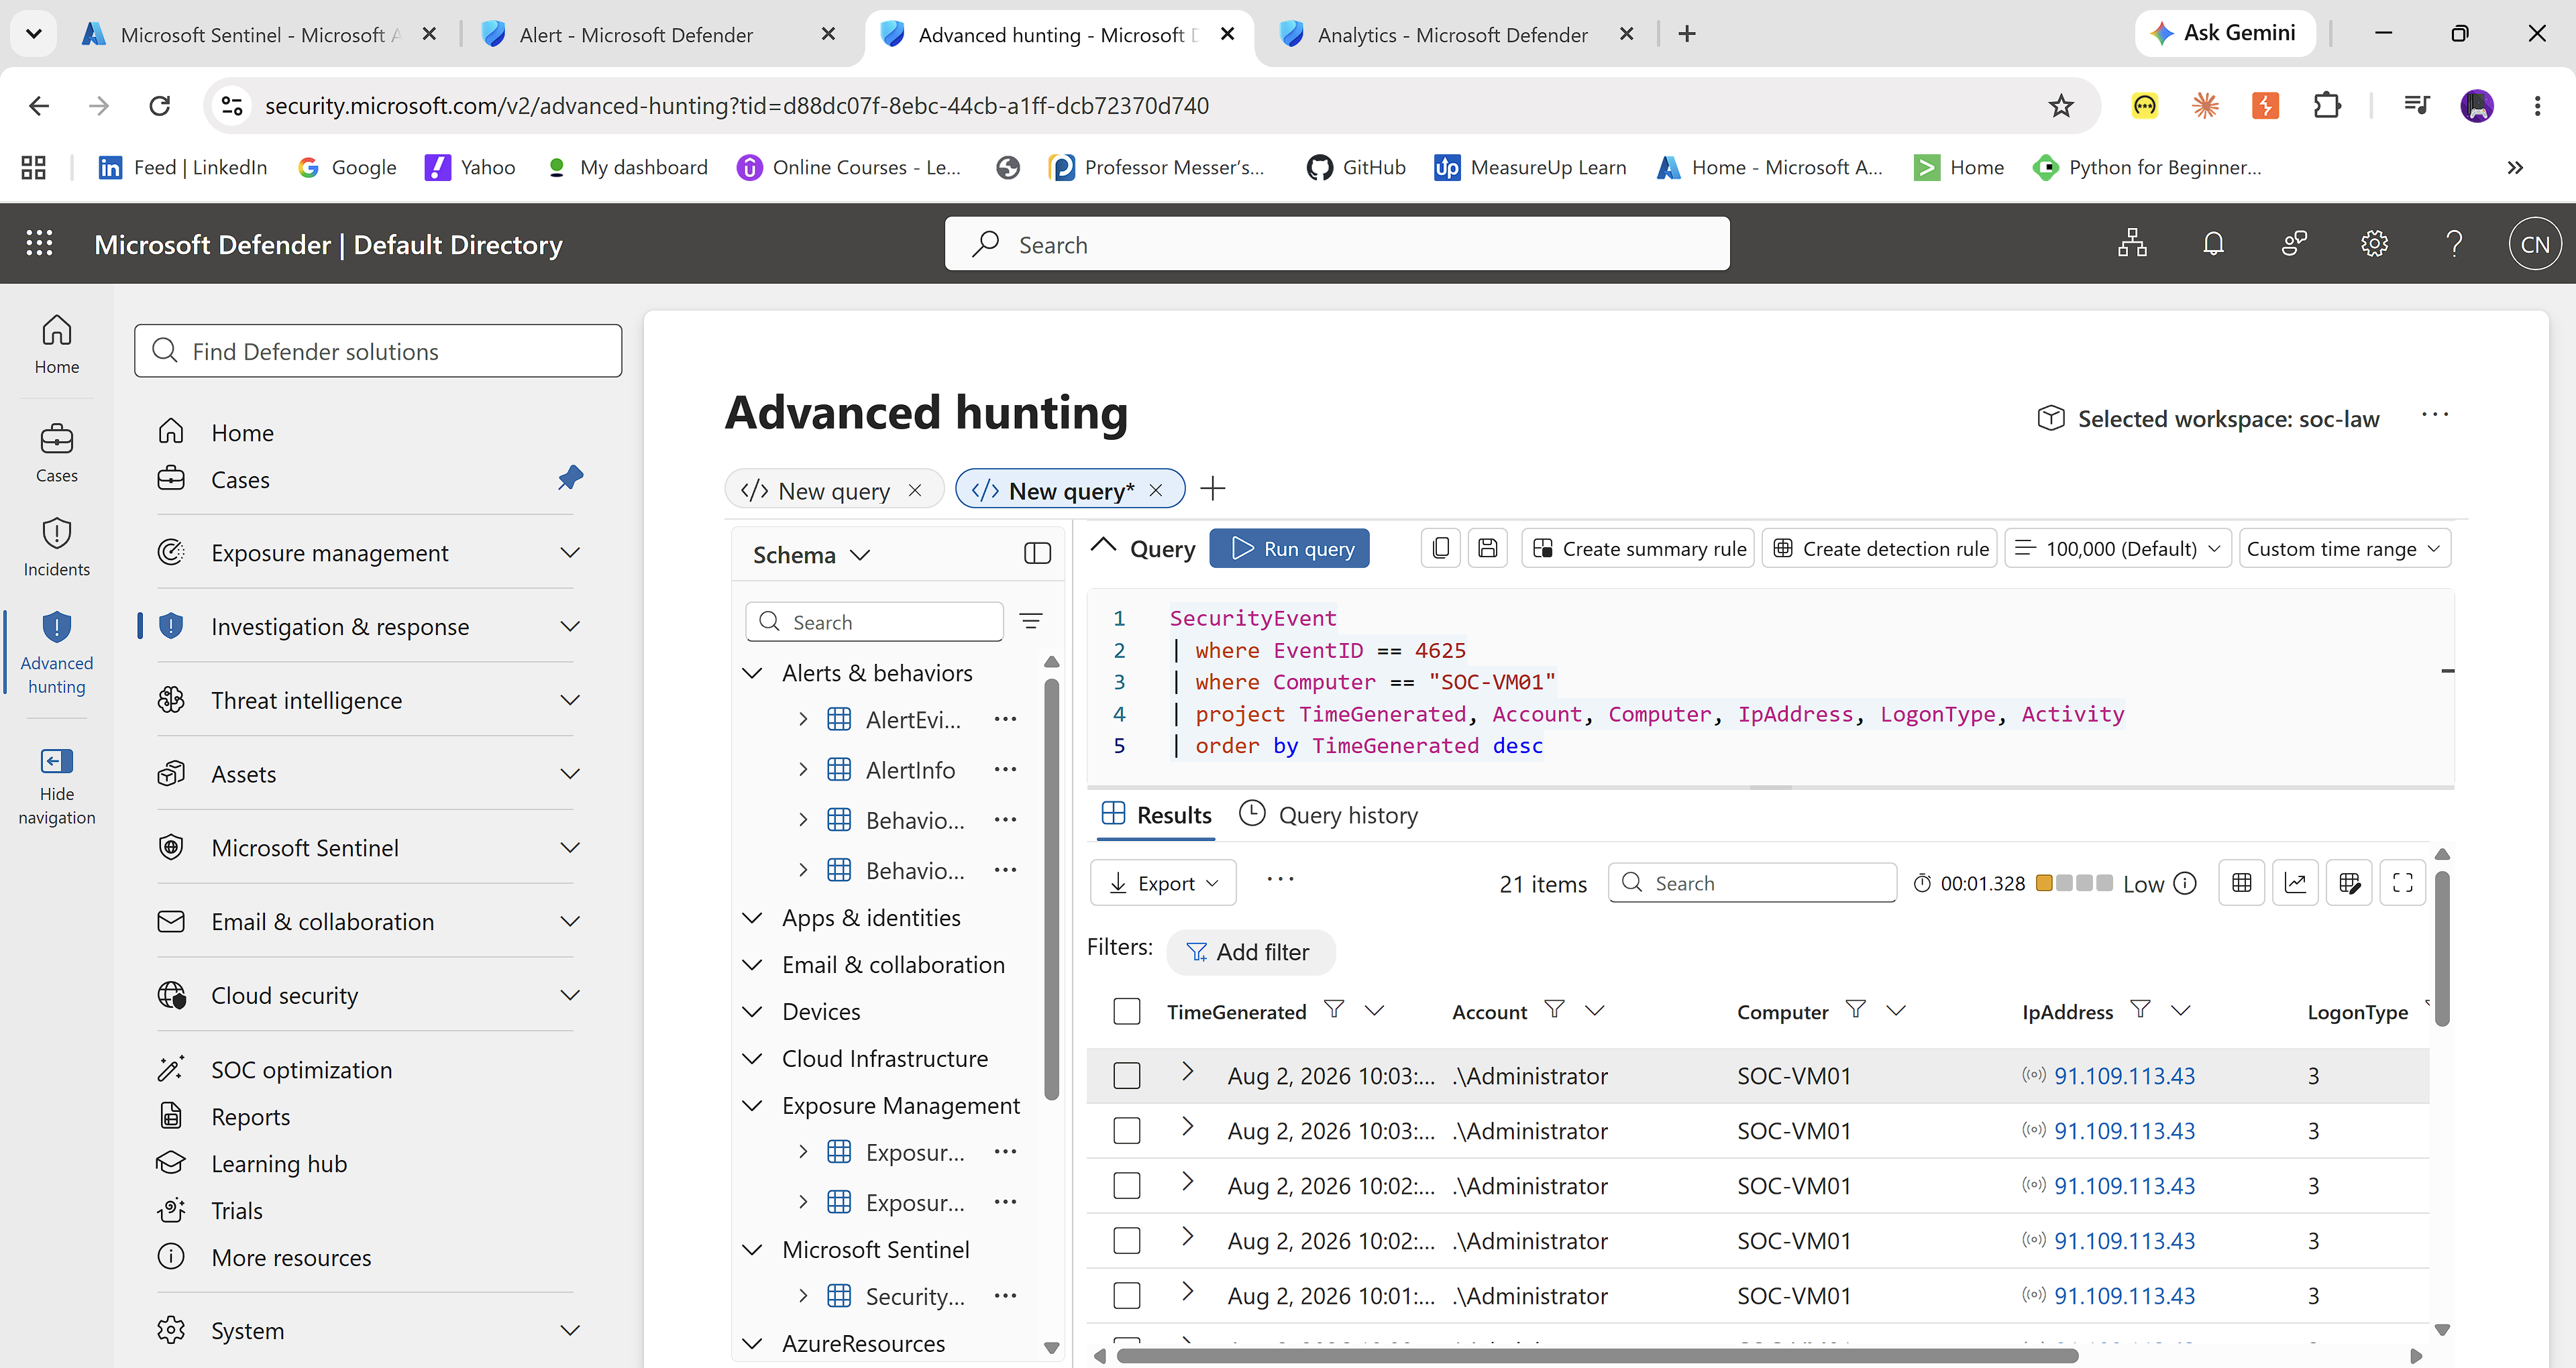Save the query with the floppy icon
This screenshot has height=1368, width=2576.
1488,548
